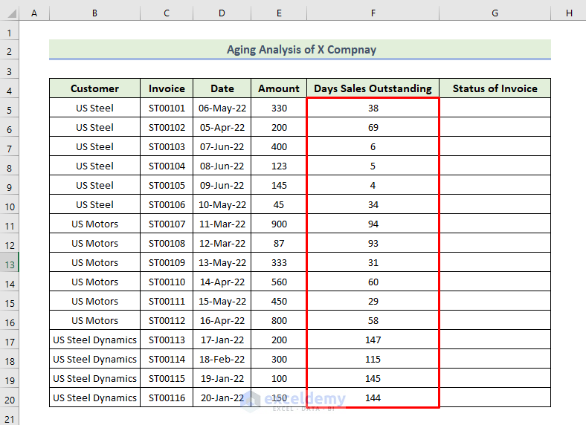Click the 'Aging Analysis of X Compnay' title cell
This screenshot has width=586, height=425.
300,50
